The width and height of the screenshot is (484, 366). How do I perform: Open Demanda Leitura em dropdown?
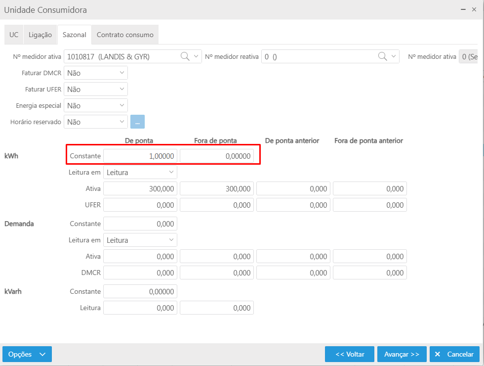click(x=140, y=240)
